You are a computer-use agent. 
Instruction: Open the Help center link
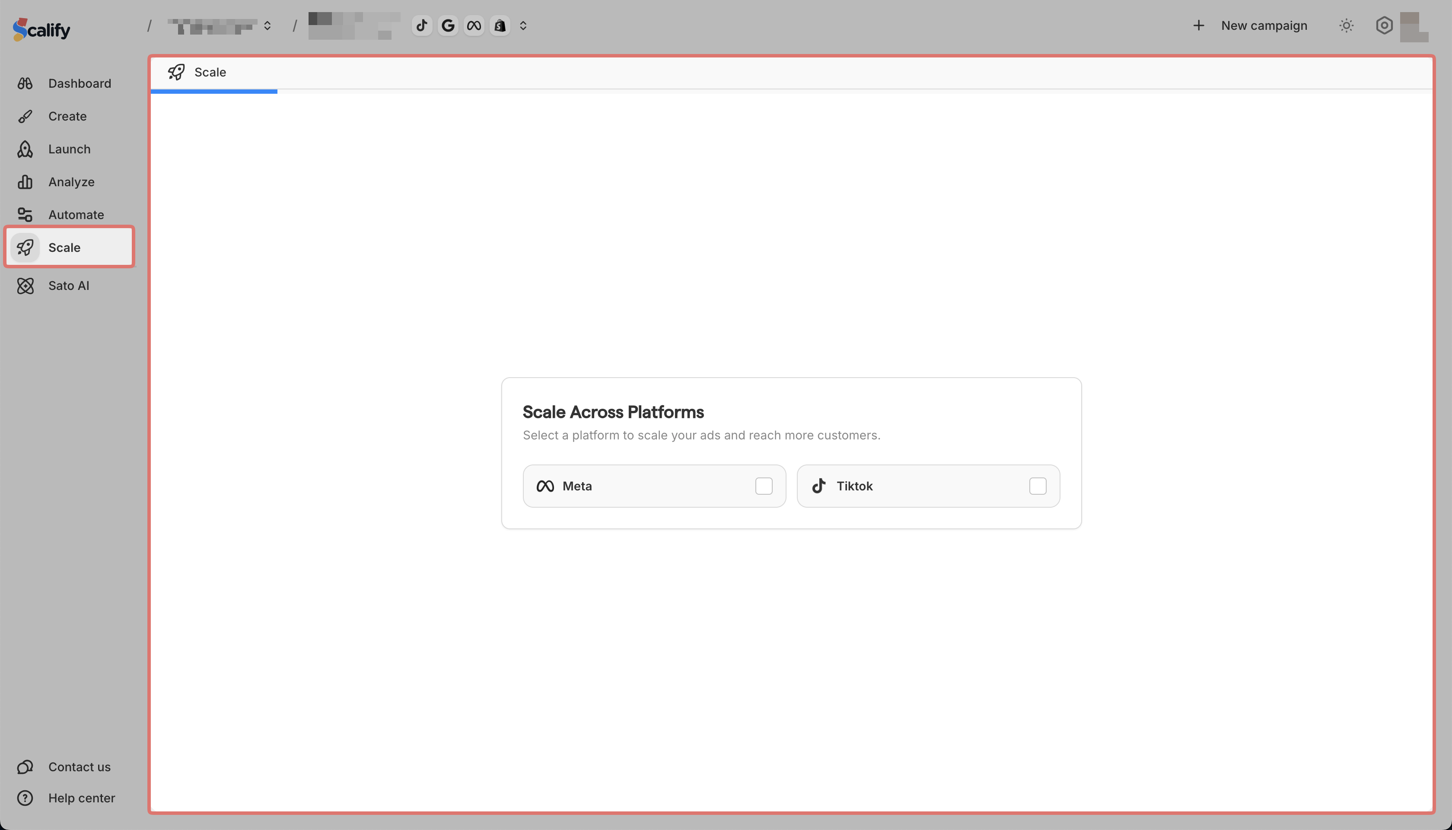pyautogui.click(x=81, y=798)
